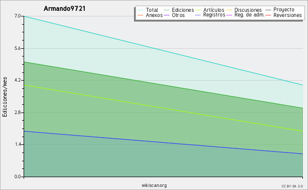Image resolution: width=308 pixels, height=190 pixels.
Task: Click the gray Proyecto line swatch in legend
Action: (268, 10)
